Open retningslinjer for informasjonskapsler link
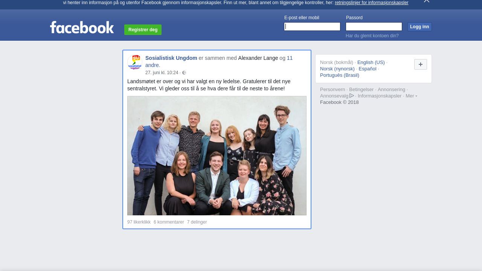Image resolution: width=482 pixels, height=271 pixels. point(371,3)
